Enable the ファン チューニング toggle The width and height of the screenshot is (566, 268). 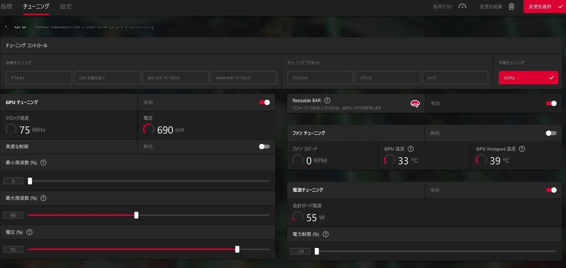(x=551, y=133)
